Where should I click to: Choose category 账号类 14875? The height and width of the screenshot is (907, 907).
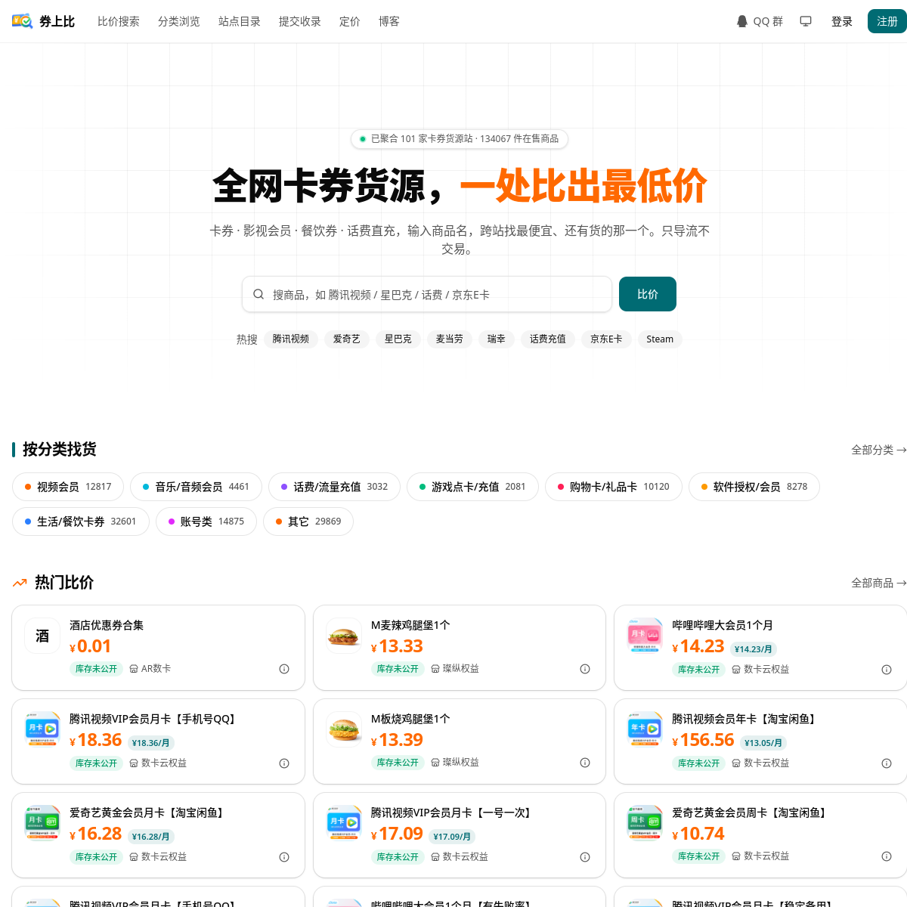(206, 522)
